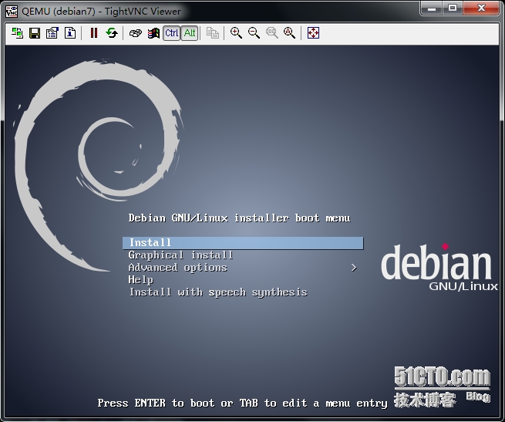Toggle the Ctrl key button
This screenshot has height=422, width=505.
click(x=171, y=33)
